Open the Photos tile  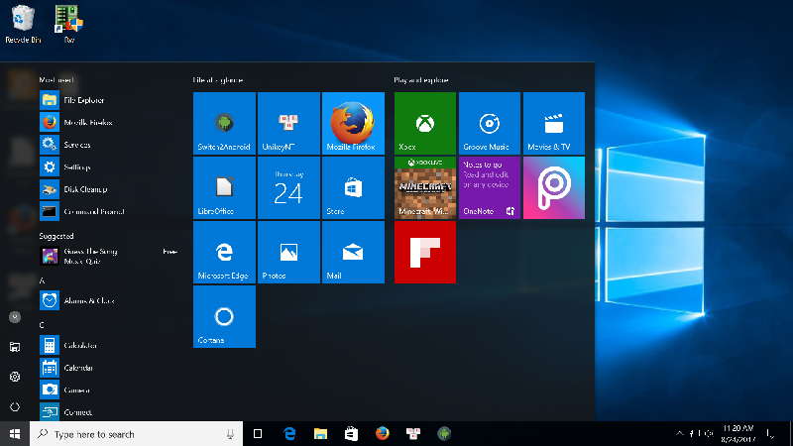(x=288, y=252)
